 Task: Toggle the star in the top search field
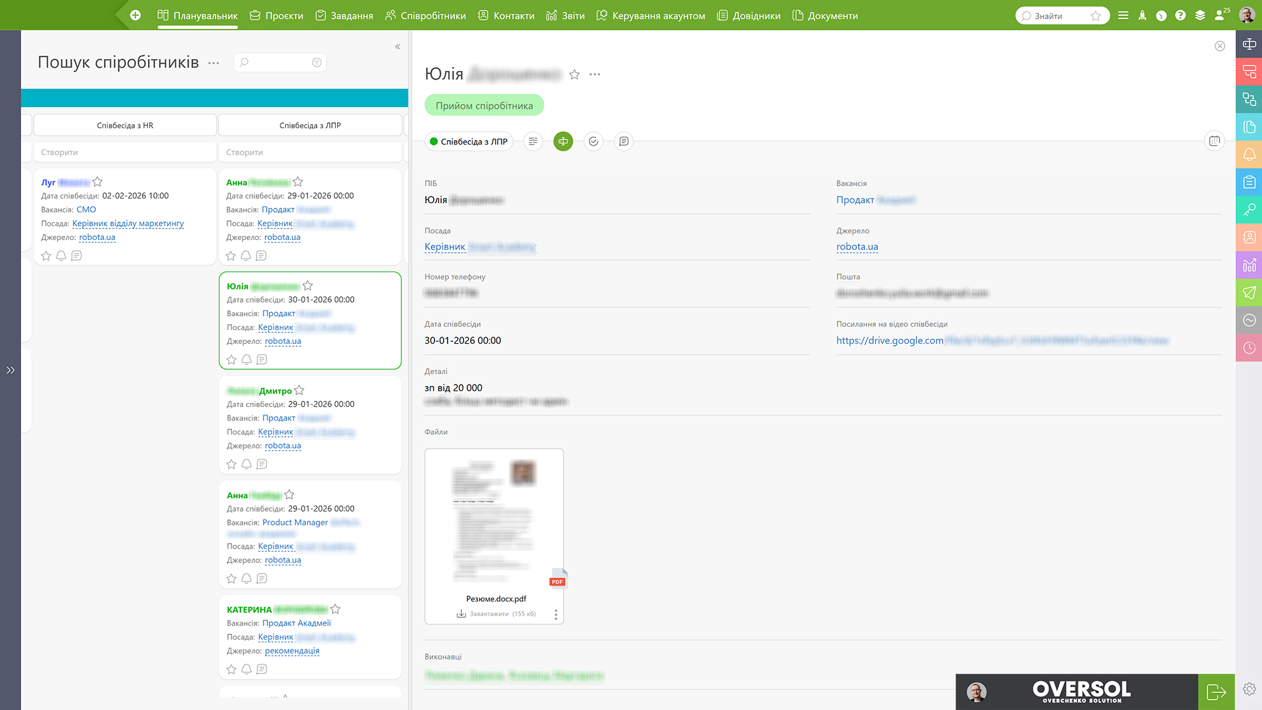(x=1096, y=16)
